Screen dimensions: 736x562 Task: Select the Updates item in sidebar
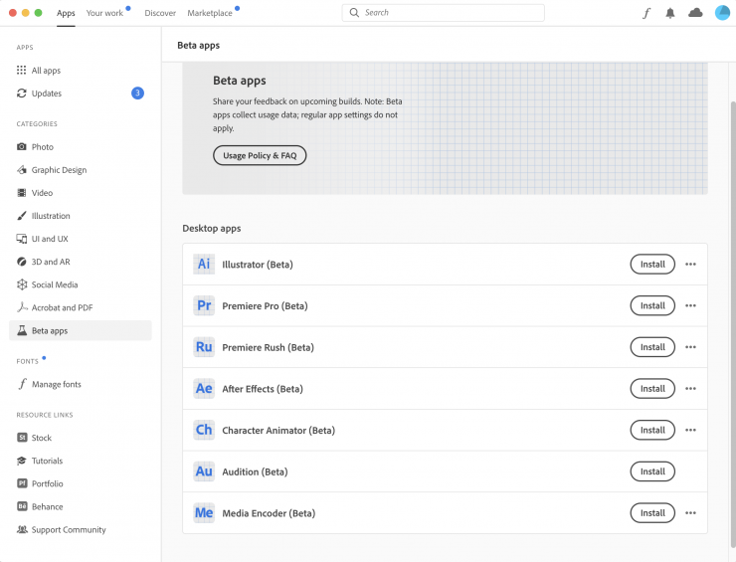pyautogui.click(x=47, y=94)
